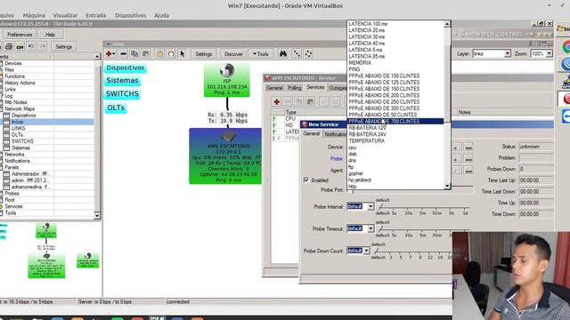The width and height of the screenshot is (570, 320).
Task: Click the paste icon in the map toolbar
Action: [x=146, y=53]
